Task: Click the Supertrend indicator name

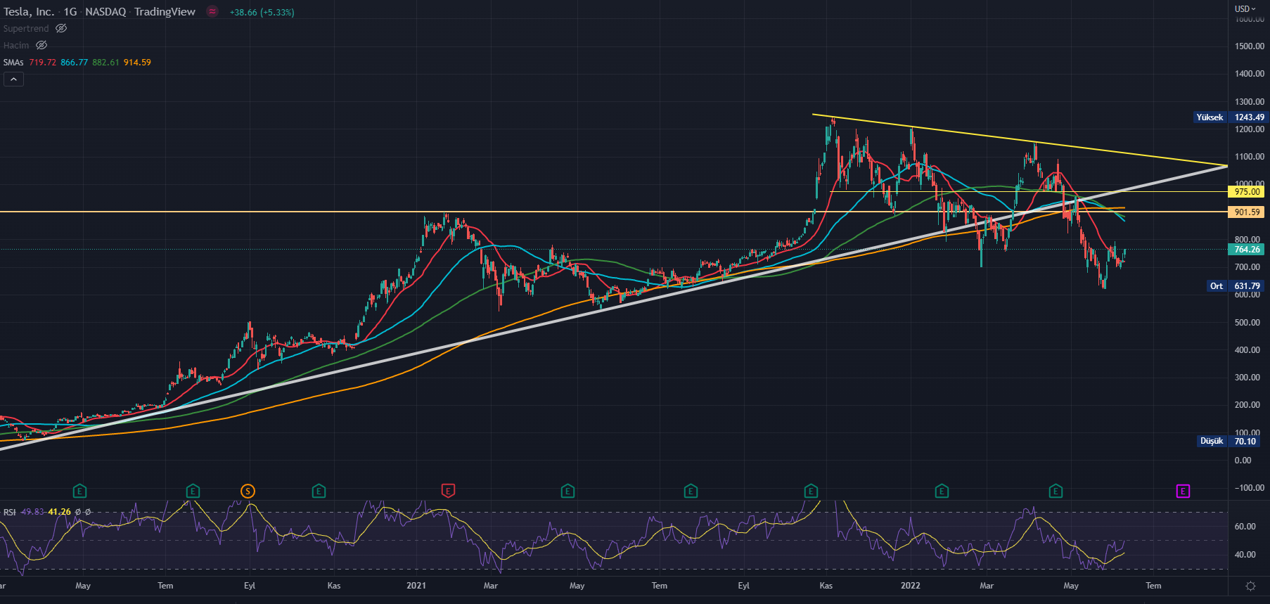Action: pos(26,29)
